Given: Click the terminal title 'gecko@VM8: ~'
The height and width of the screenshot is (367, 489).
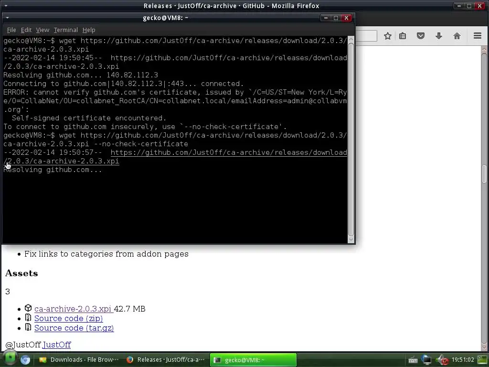Looking at the screenshot, I should [166, 18].
